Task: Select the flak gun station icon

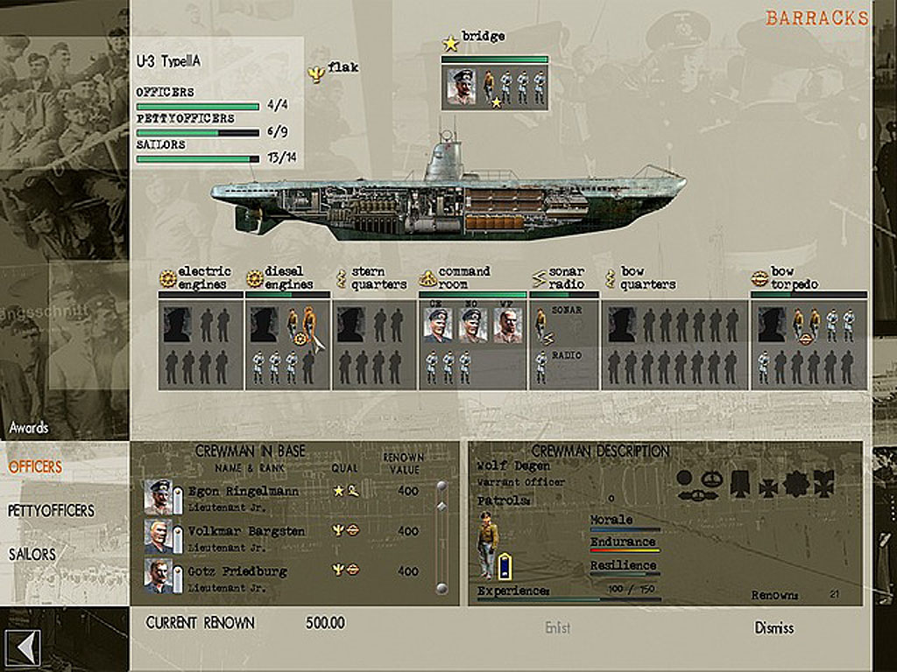Action: 316,73
